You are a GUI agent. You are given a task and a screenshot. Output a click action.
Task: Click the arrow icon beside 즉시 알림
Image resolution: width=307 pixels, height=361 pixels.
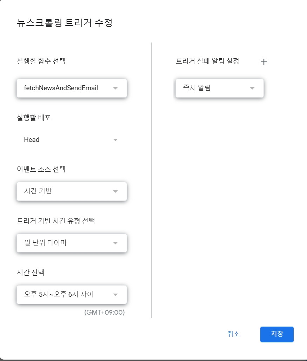click(252, 88)
